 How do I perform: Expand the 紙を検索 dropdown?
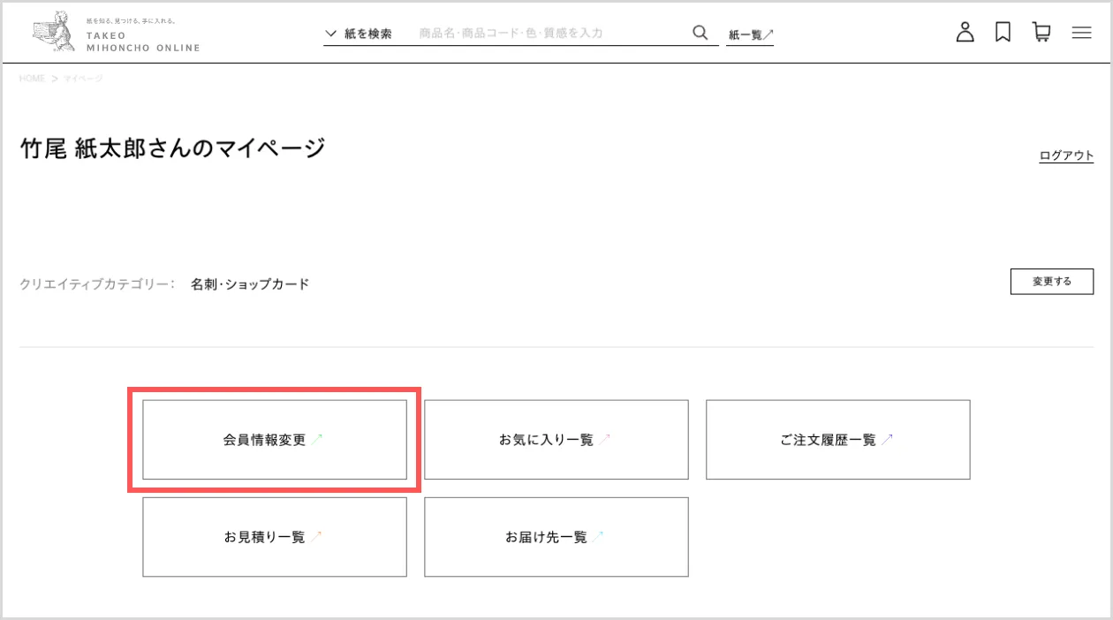tap(359, 34)
